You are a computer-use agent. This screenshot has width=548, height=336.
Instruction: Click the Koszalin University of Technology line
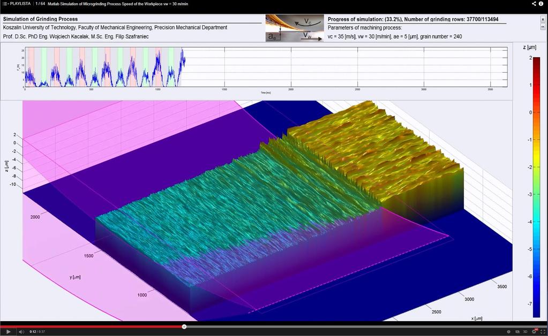click(115, 28)
